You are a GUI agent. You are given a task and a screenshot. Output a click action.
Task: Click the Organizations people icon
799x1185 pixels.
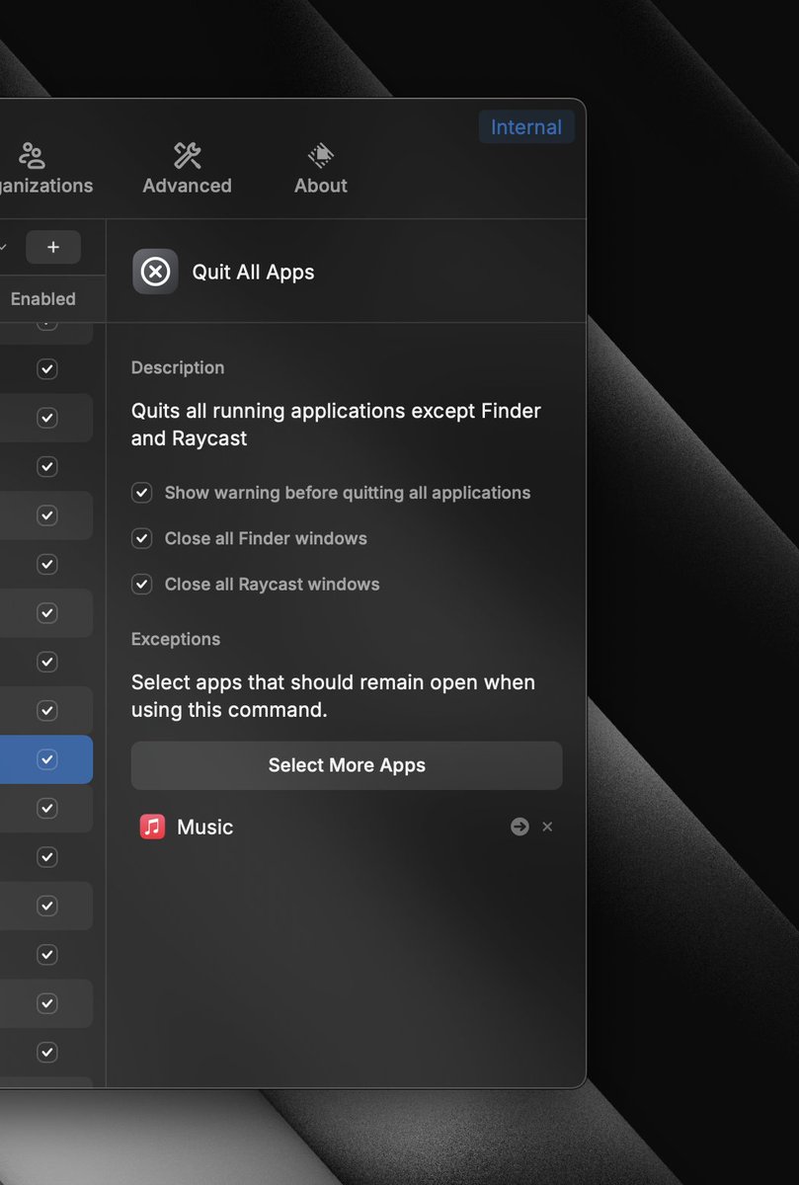click(x=31, y=154)
